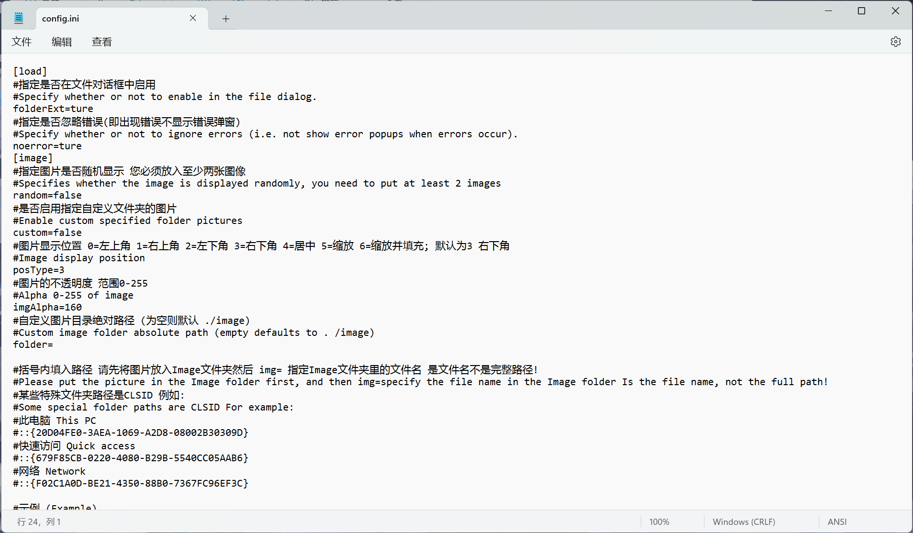Viewport: 913px width, 533px height.
Task: Open a new tab with the plus icon
Action: click(x=225, y=18)
